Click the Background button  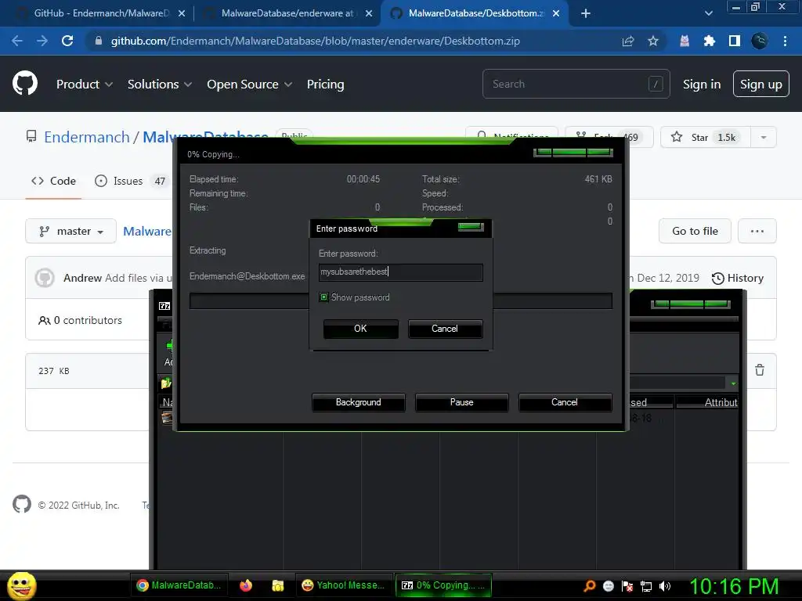pos(359,402)
